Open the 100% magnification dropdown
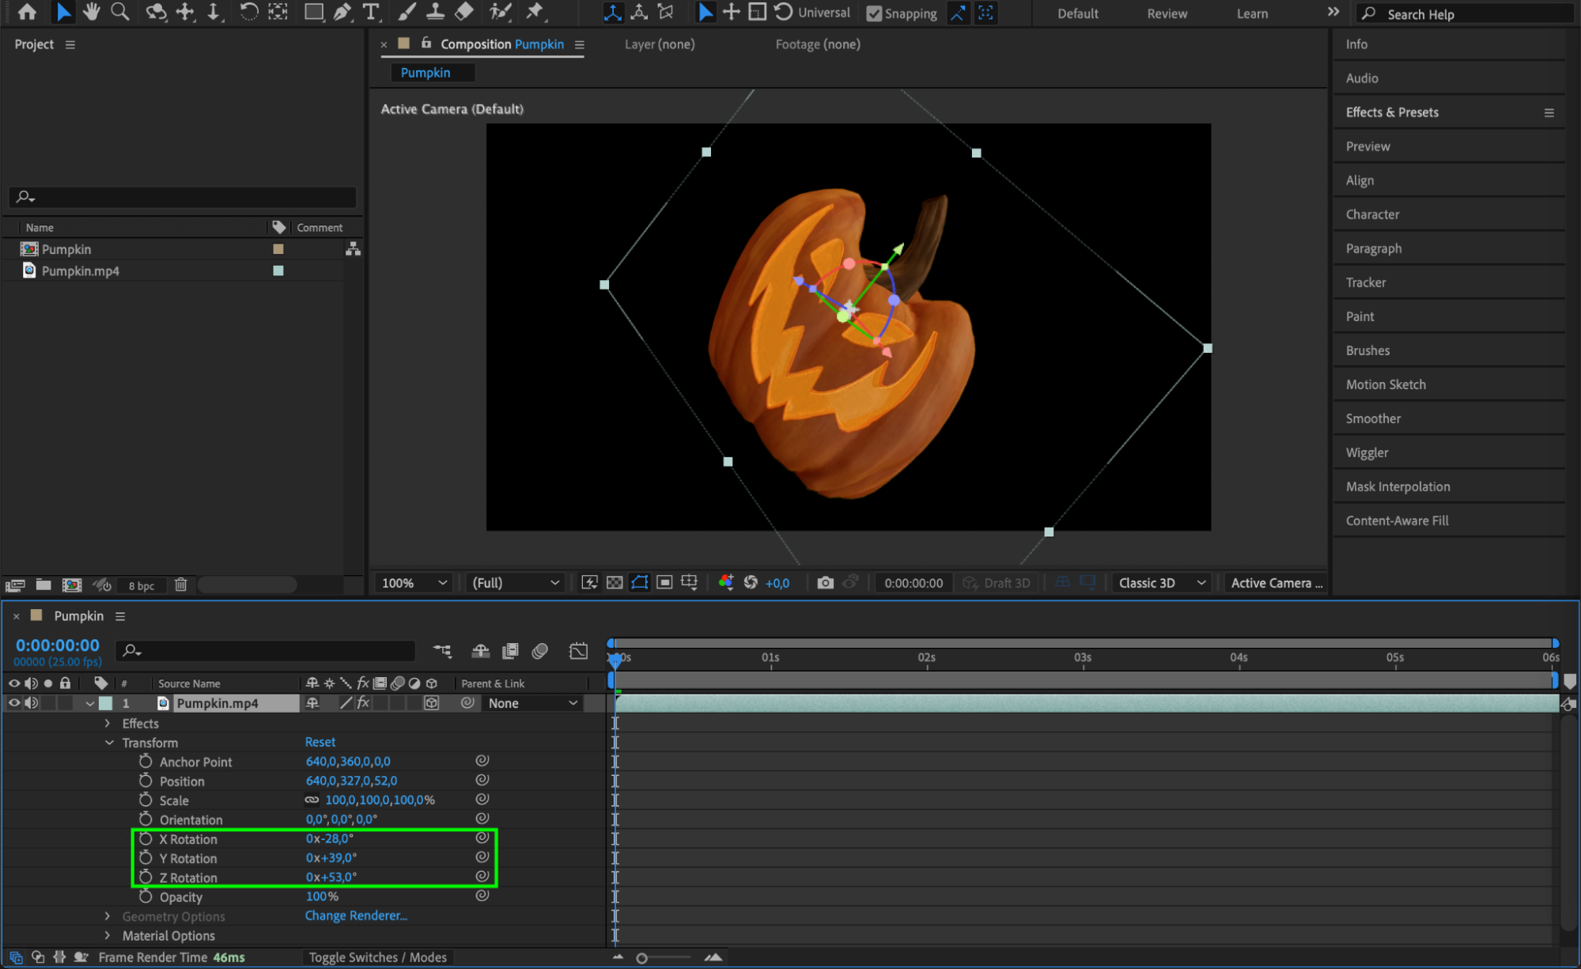The width and height of the screenshot is (1581, 969). point(414,583)
